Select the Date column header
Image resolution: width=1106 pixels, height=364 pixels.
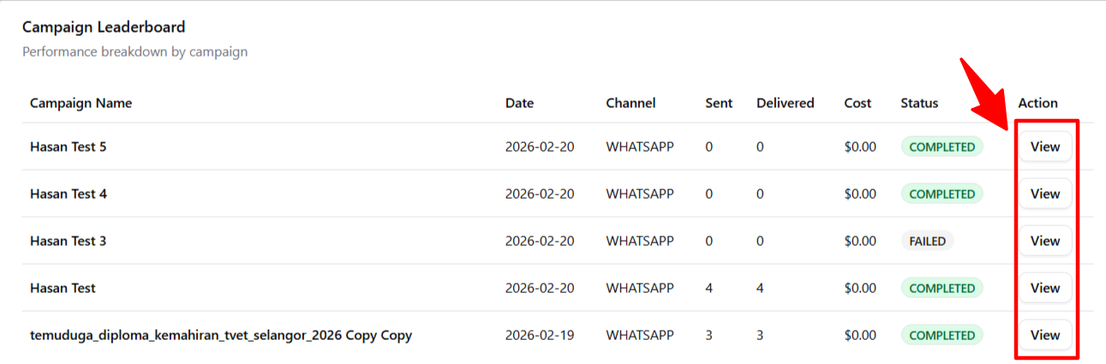(x=519, y=103)
